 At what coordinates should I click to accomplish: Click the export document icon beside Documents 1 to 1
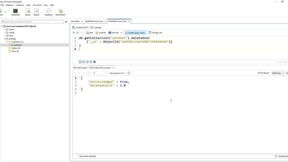pyautogui.click(x=129, y=73)
